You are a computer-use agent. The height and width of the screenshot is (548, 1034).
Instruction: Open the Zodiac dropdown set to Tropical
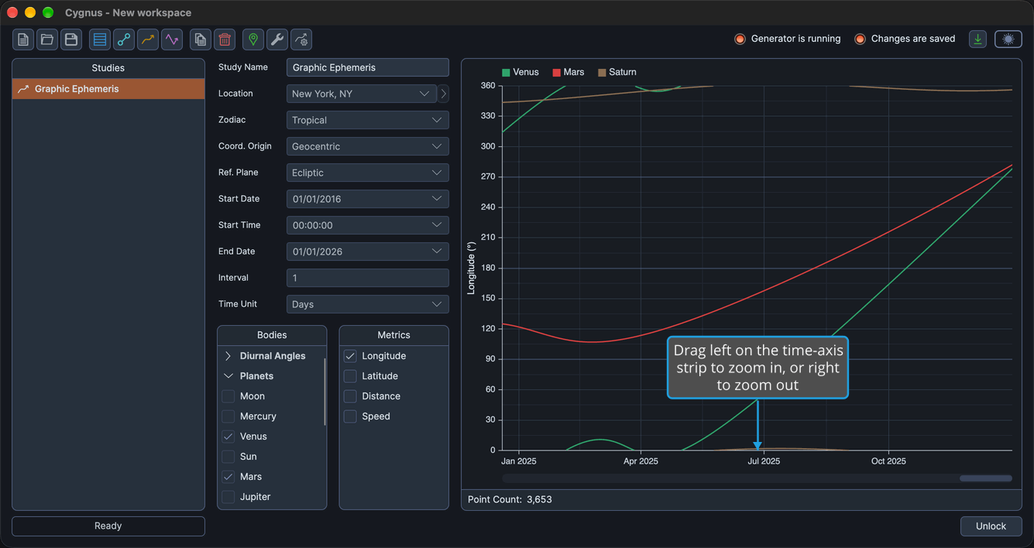368,120
